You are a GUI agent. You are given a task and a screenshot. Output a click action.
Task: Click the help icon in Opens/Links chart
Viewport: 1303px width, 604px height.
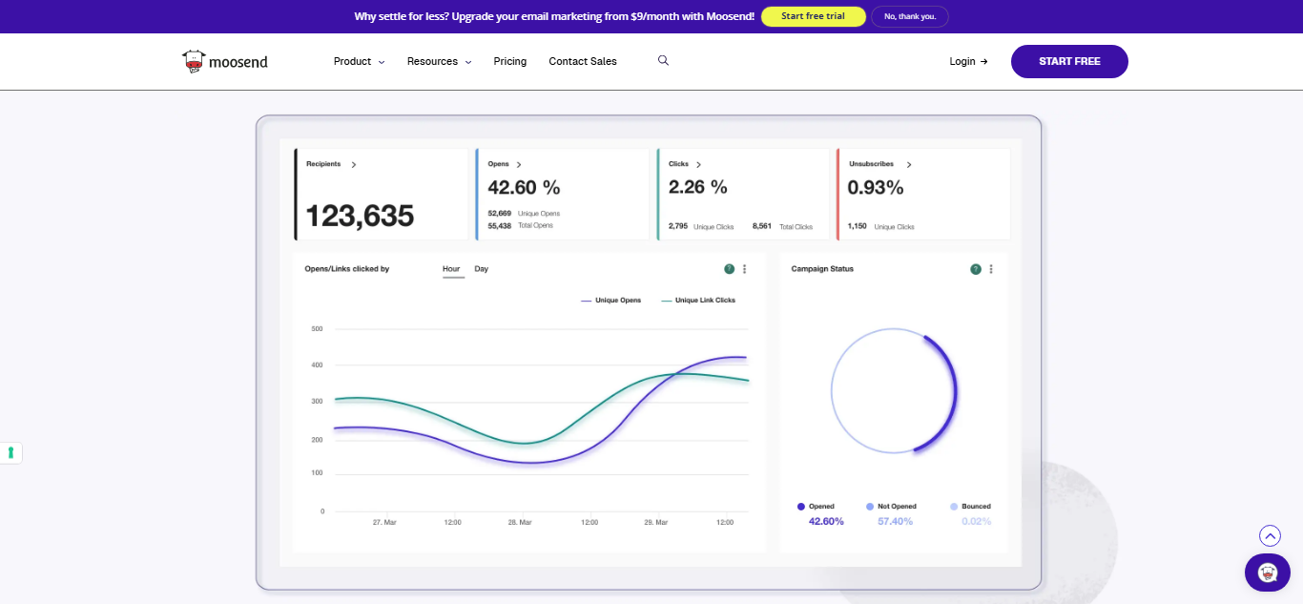[729, 269]
